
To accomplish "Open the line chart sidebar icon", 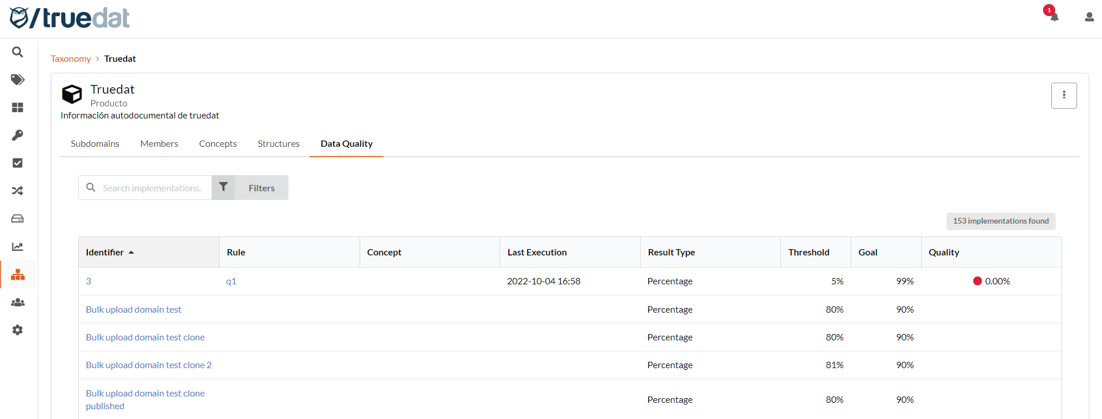I will [18, 247].
